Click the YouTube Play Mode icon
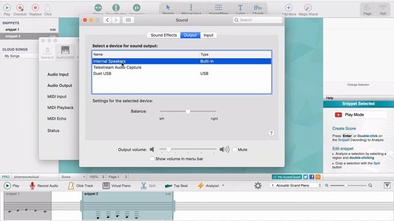This screenshot has width=394, height=221. (338, 115)
